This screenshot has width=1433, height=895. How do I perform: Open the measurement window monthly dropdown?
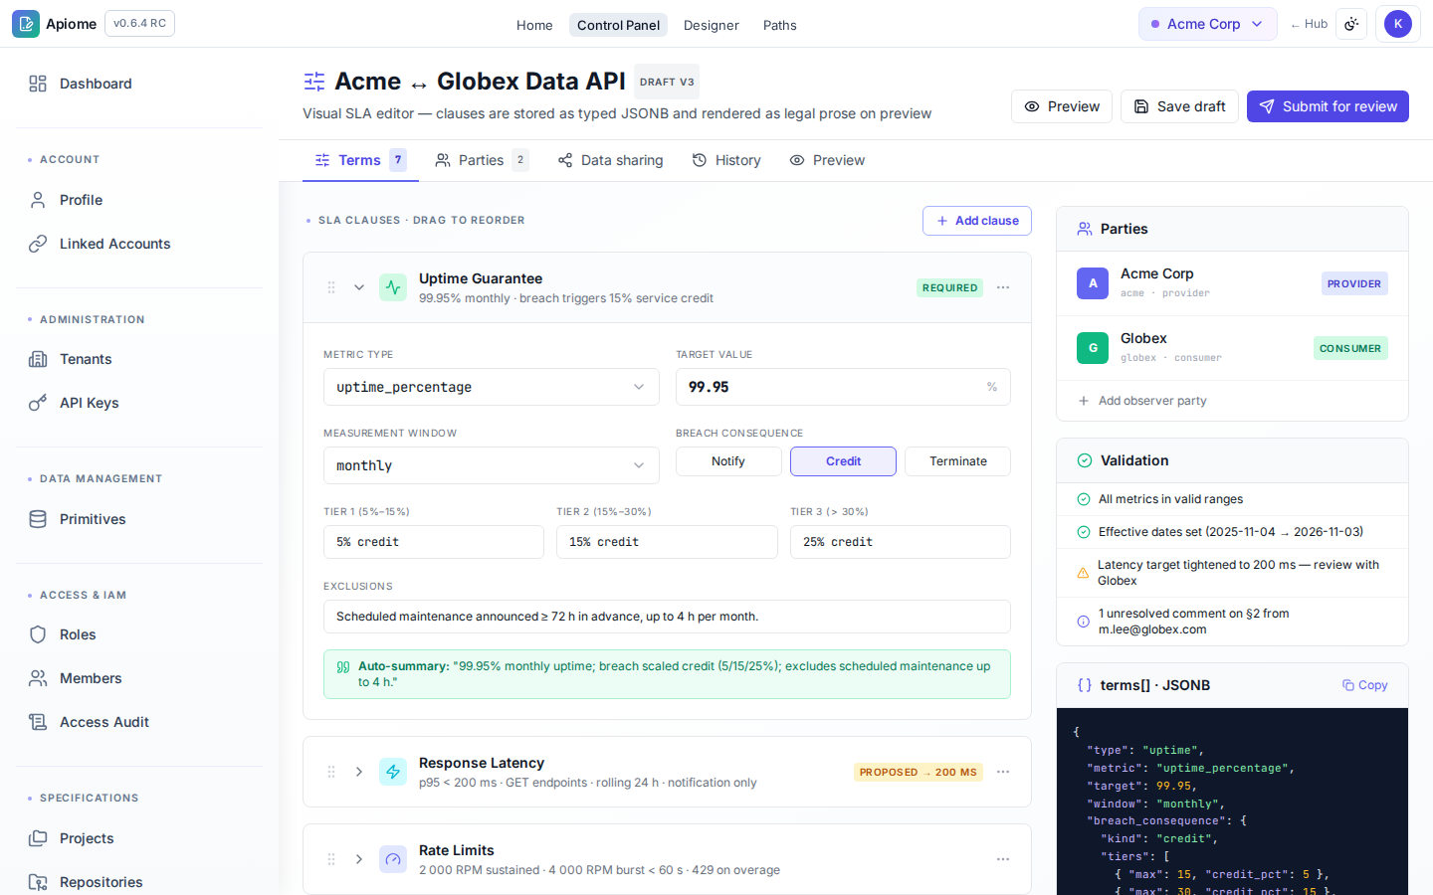pyautogui.click(x=492, y=465)
